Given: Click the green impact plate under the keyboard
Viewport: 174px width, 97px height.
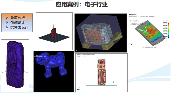Looking at the screenshot, I should pyautogui.click(x=101, y=85).
